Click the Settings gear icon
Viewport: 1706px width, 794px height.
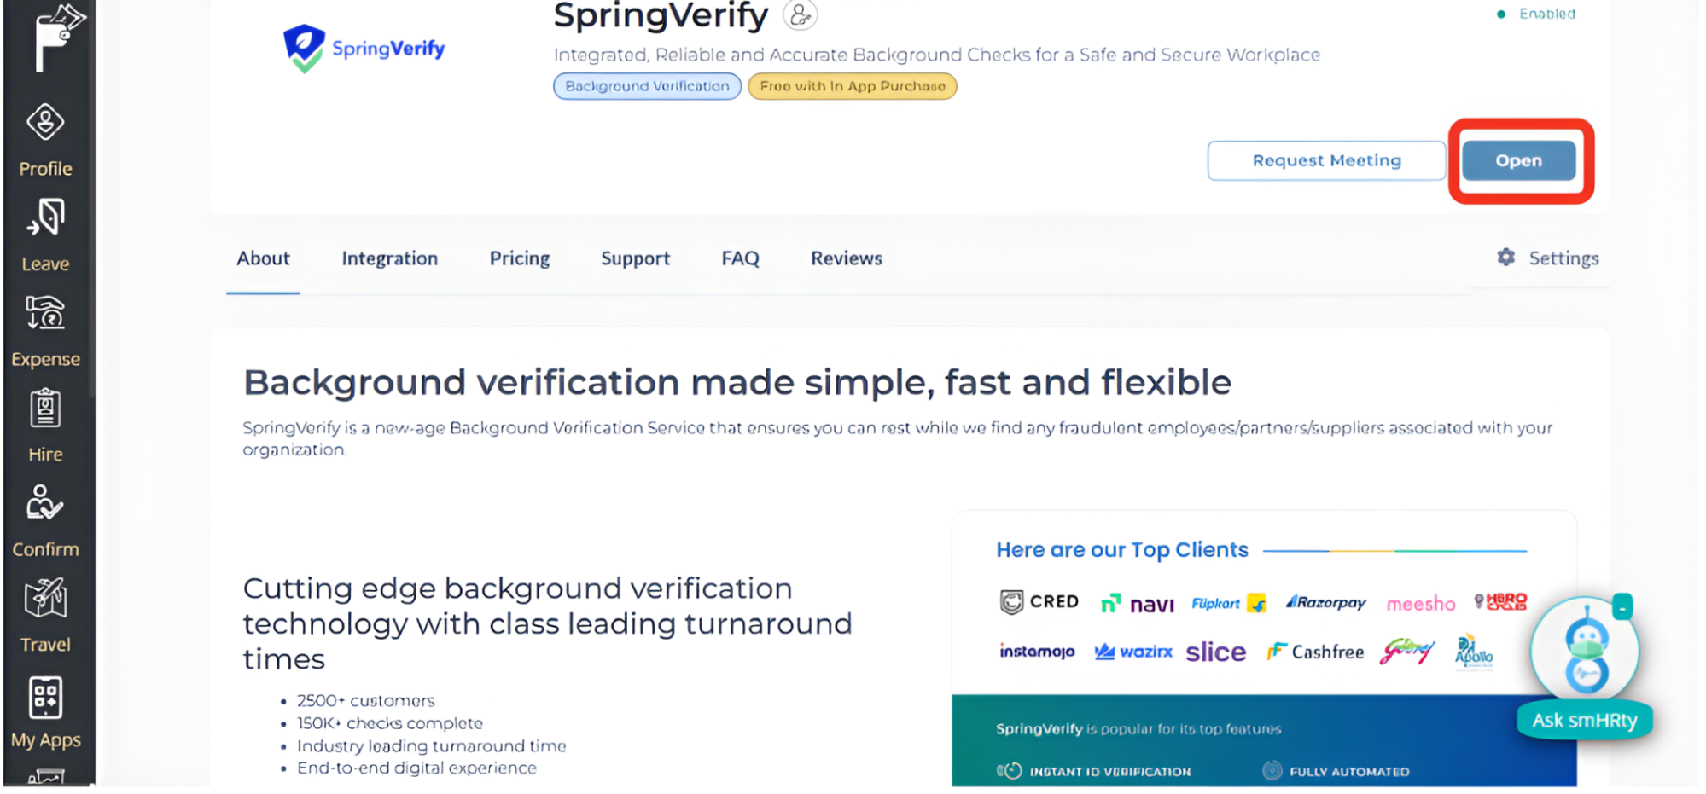click(x=1506, y=257)
